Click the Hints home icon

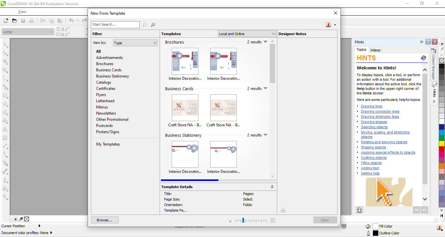click(x=359, y=210)
